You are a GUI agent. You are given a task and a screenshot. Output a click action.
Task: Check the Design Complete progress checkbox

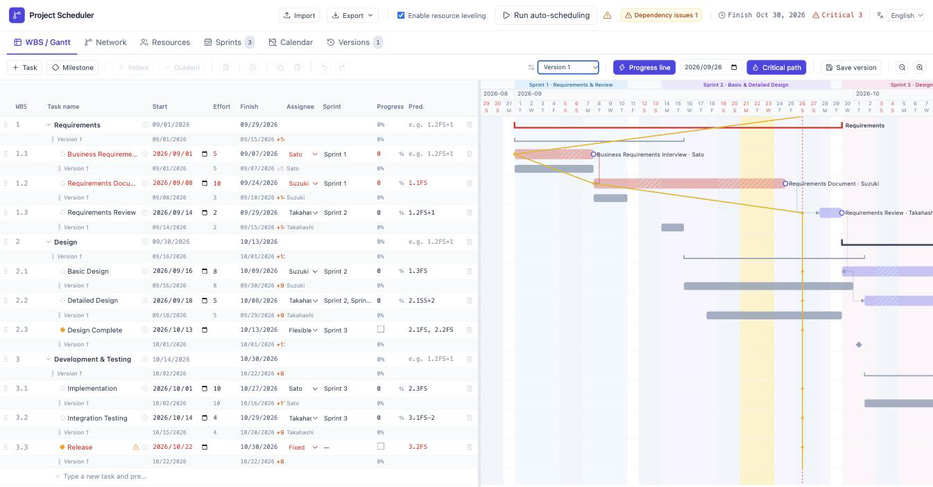point(380,330)
